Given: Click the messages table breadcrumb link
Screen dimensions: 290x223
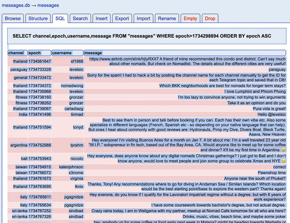Looking at the screenshot, I should [x=48, y=5].
